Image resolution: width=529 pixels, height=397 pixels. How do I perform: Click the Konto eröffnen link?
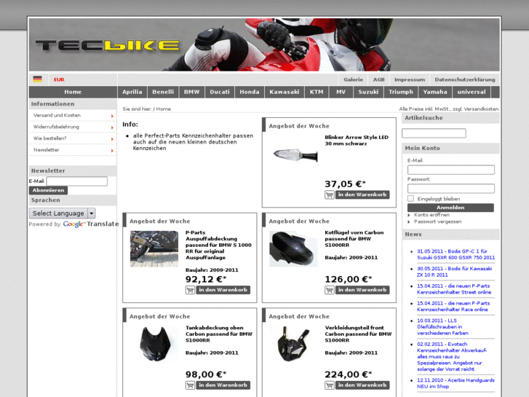tap(431, 215)
